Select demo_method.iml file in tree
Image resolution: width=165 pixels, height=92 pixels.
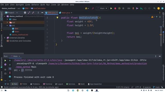pos(20,35)
